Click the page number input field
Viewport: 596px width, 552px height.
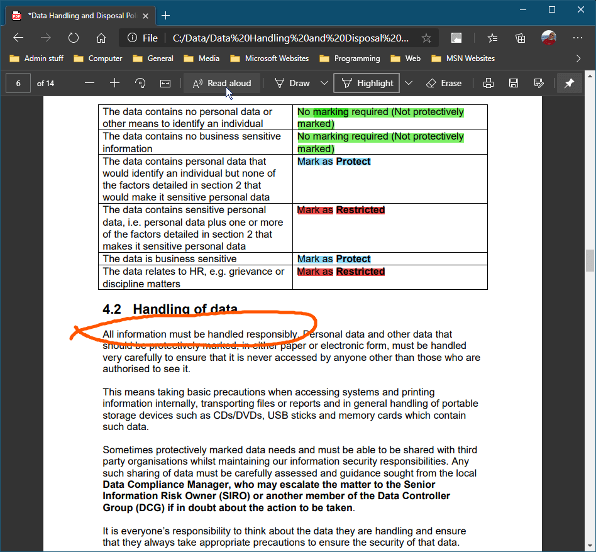(x=18, y=82)
